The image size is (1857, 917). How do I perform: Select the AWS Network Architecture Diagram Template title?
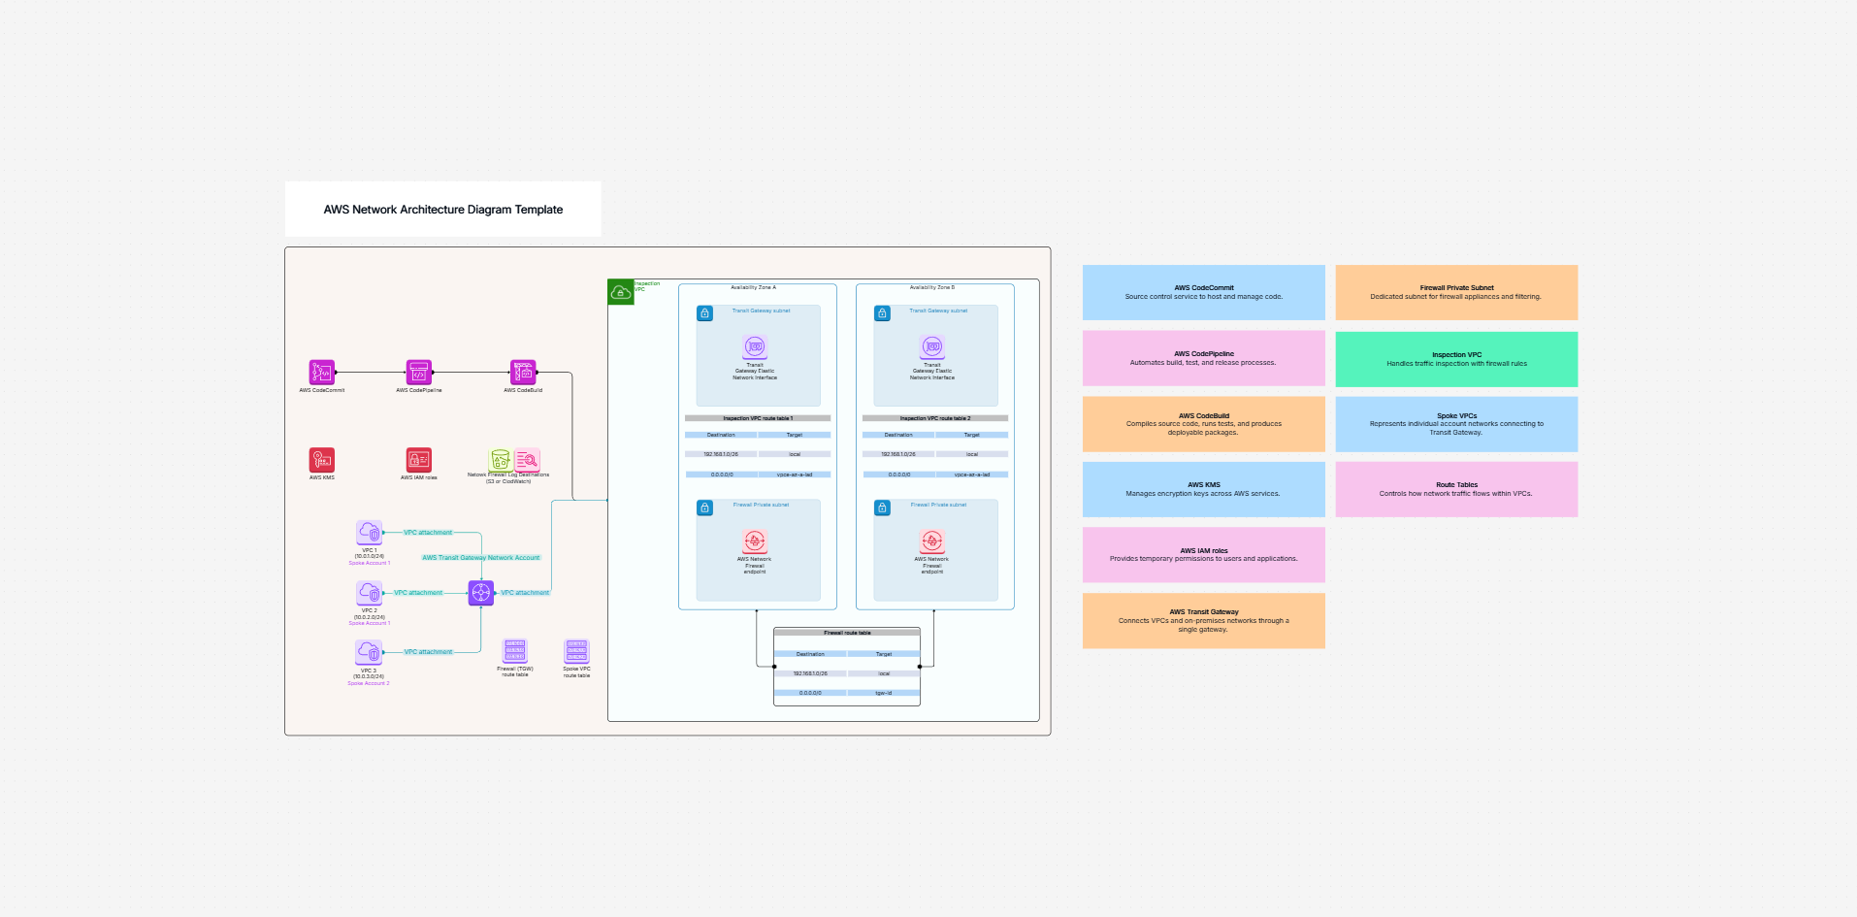443,210
